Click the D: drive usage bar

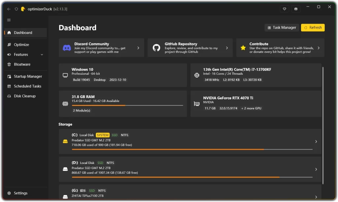[192, 177]
